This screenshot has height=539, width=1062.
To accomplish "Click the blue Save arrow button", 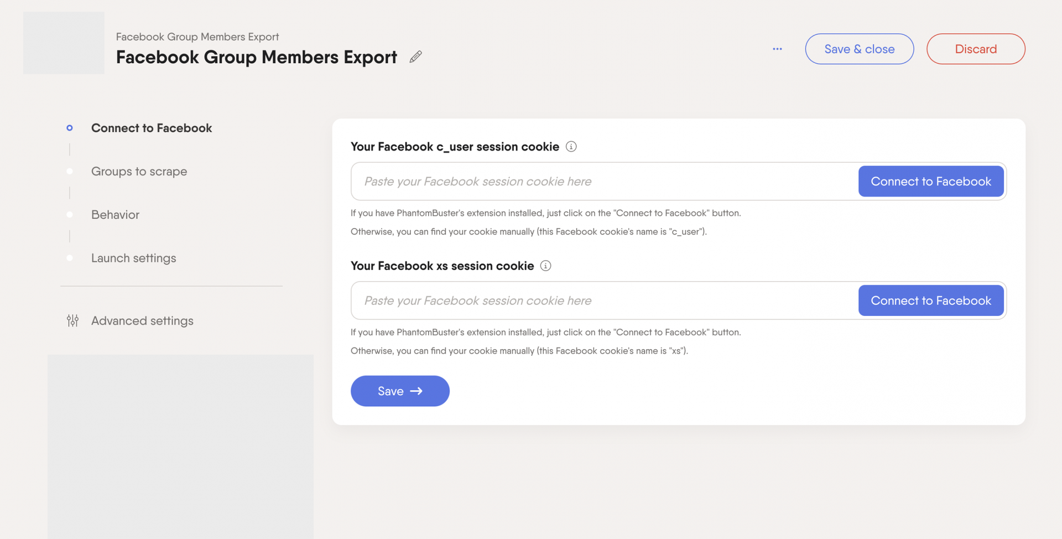I will coord(400,391).
